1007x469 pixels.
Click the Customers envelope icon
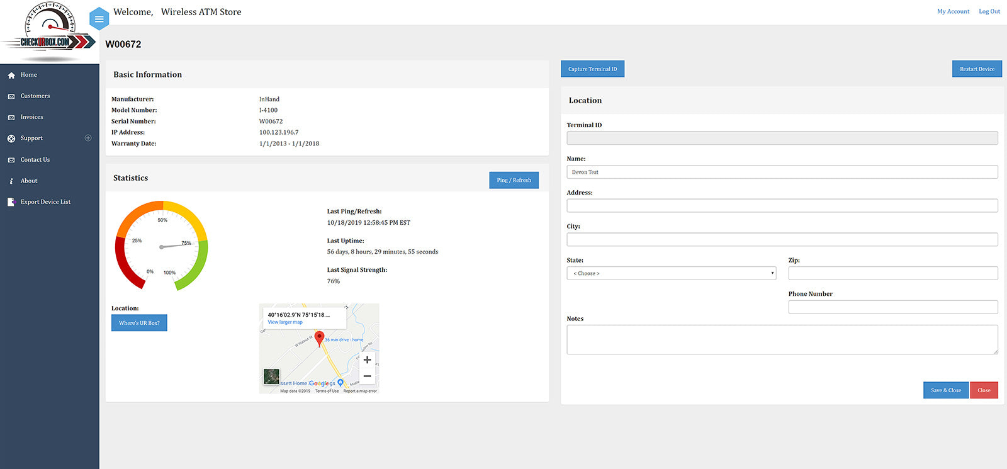pyautogui.click(x=11, y=96)
